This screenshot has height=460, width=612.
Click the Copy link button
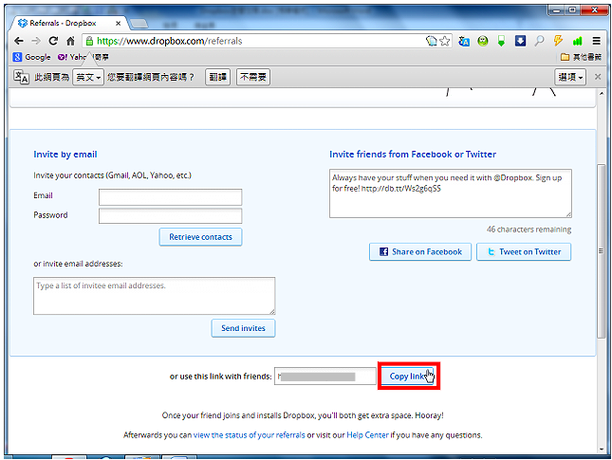click(x=407, y=377)
